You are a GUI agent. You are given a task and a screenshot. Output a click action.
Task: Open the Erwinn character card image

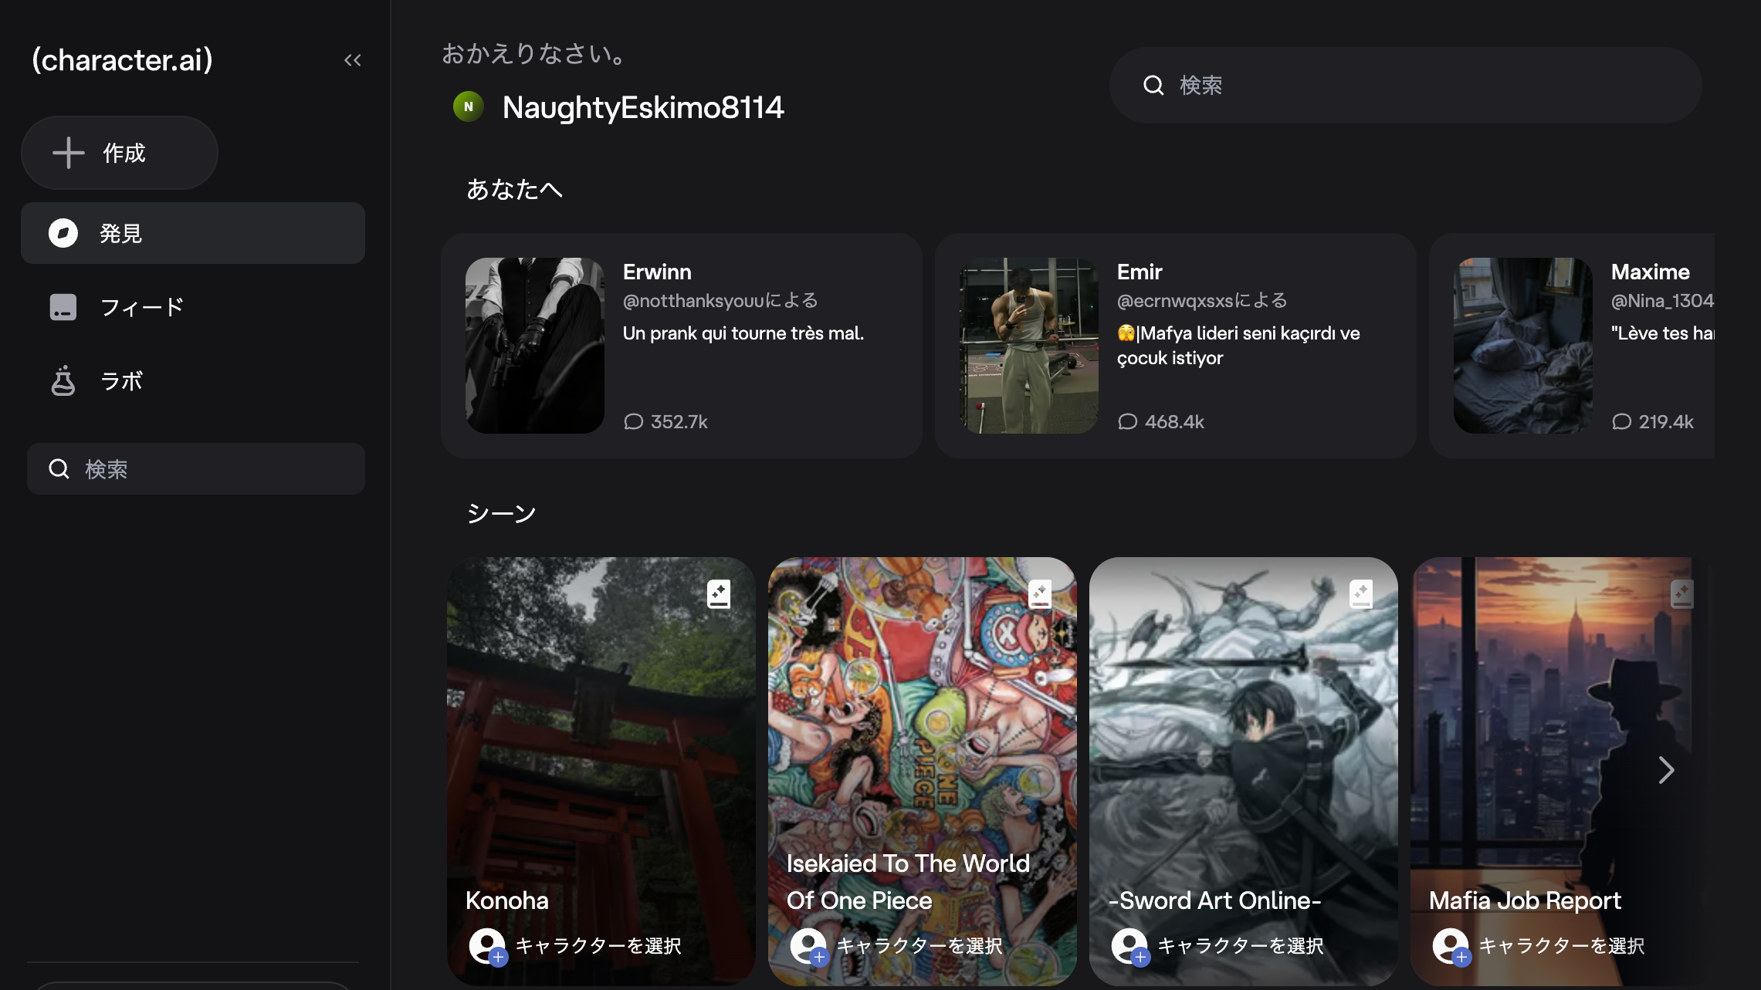click(535, 345)
